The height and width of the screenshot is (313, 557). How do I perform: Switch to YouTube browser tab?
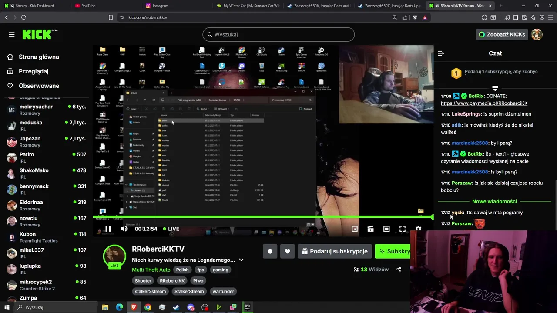coord(88,6)
